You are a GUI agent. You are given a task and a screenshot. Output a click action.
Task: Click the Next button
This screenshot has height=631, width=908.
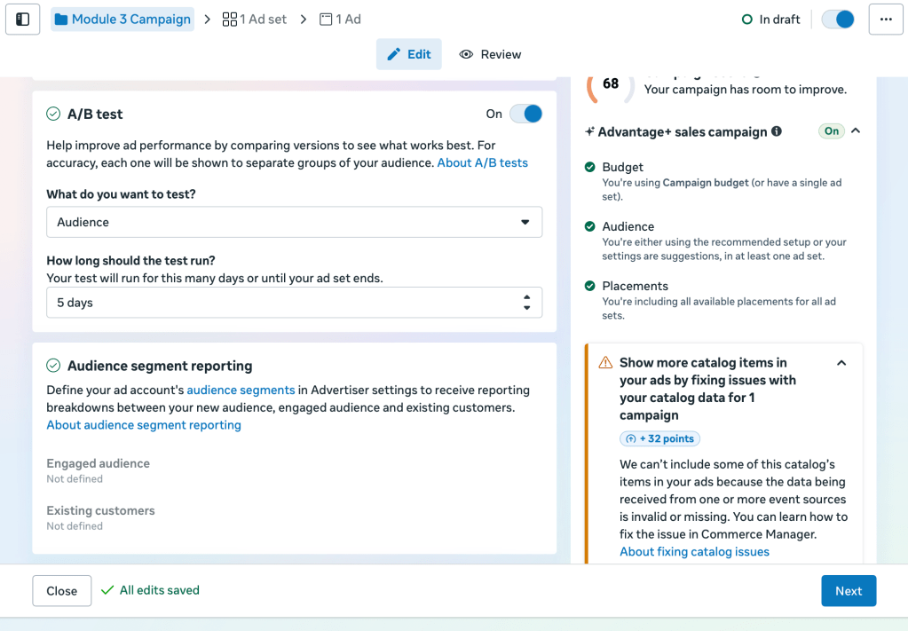848,591
